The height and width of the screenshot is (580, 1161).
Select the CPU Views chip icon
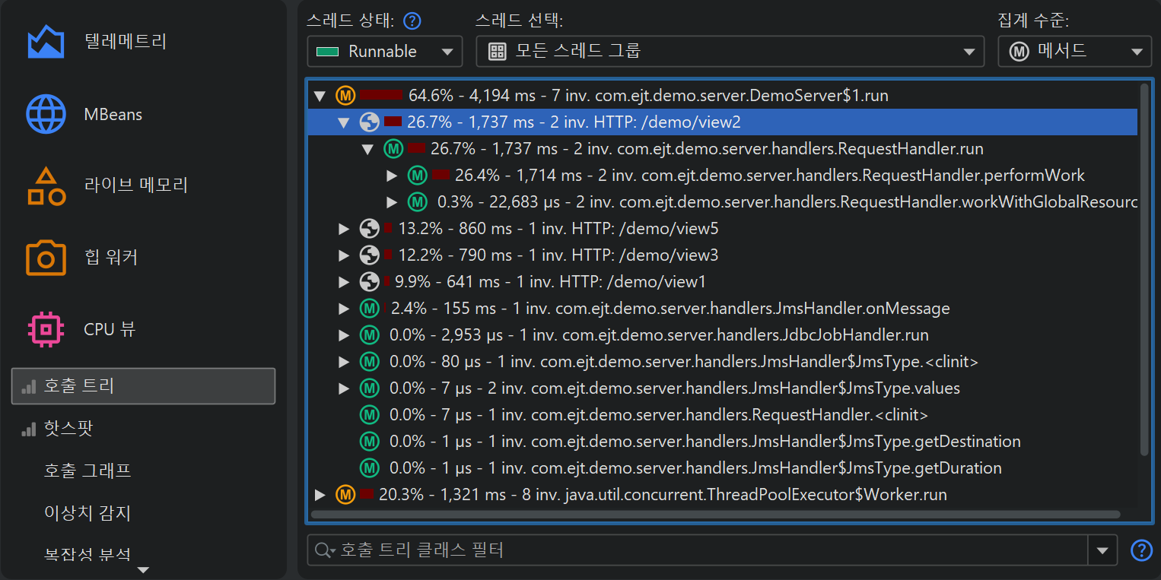pyautogui.click(x=46, y=329)
